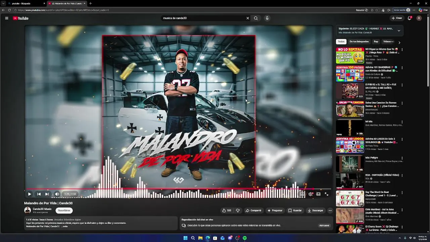
Task: Open Cande30 Music channel name link
Action: 42,209
